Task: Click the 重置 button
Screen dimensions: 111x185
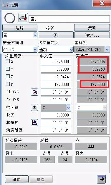Action: click(x=41, y=179)
